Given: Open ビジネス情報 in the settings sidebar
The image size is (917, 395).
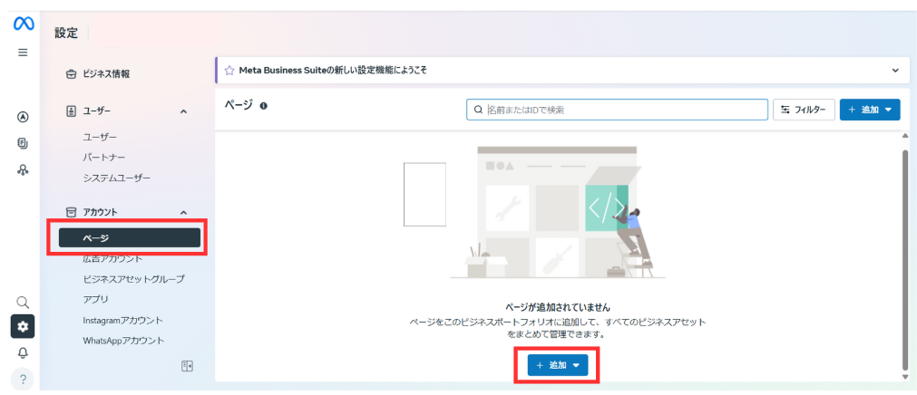Looking at the screenshot, I should [106, 74].
